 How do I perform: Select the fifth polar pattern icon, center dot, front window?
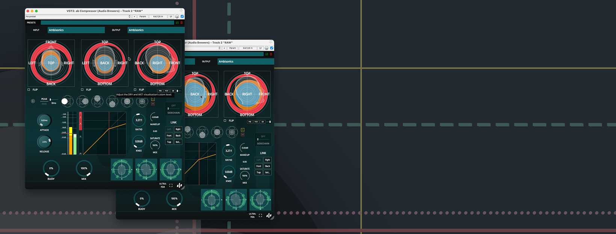point(127,101)
